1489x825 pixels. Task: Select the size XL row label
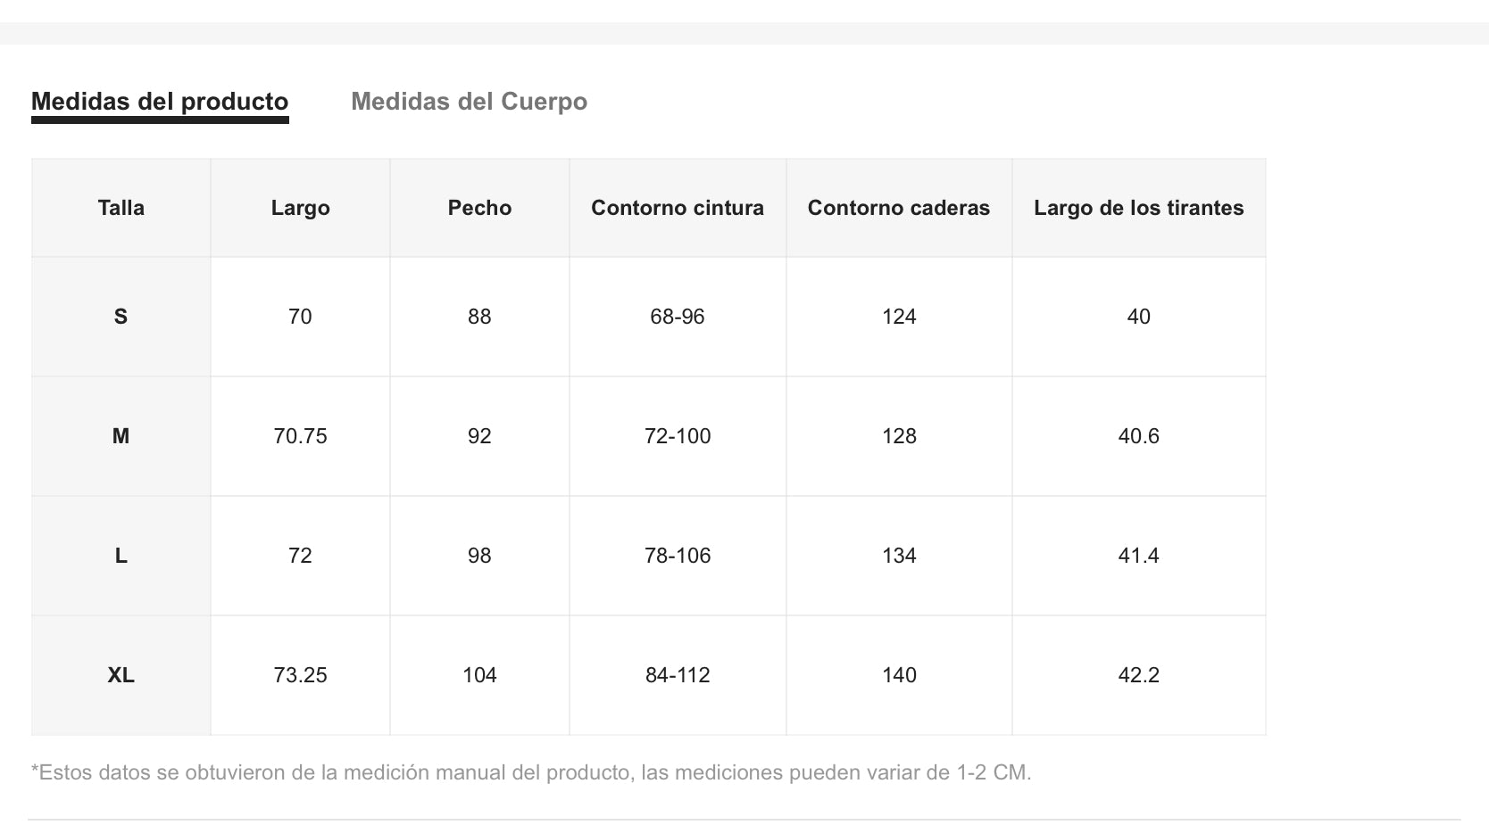121,675
